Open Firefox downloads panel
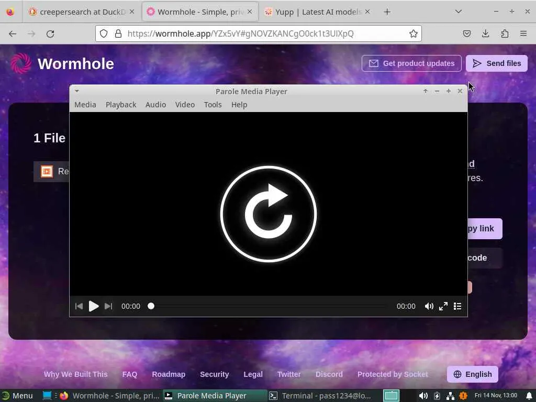Screen dimensions: 536x402 [x=485, y=33]
